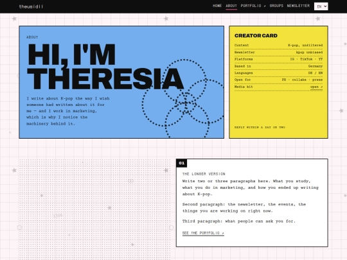Click the 'K-pop, unfiltered' content value
The height and width of the screenshot is (260, 347).
305,46
